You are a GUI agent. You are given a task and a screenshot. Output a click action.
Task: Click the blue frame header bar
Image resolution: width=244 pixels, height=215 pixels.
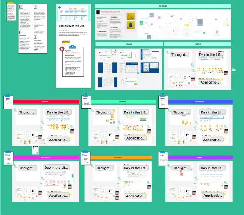[x=200, y=102]
